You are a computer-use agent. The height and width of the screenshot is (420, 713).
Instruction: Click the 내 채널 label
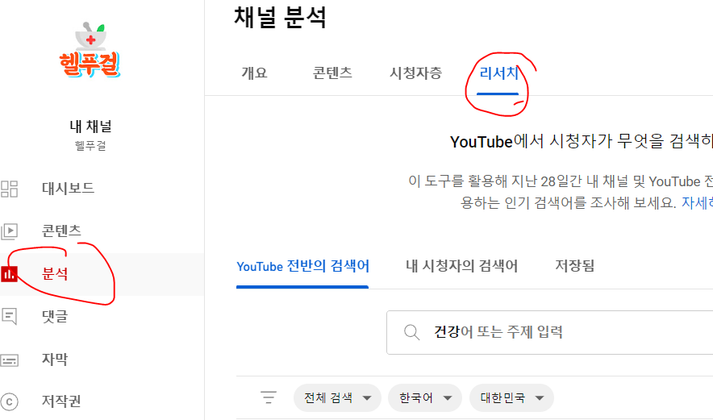90,127
